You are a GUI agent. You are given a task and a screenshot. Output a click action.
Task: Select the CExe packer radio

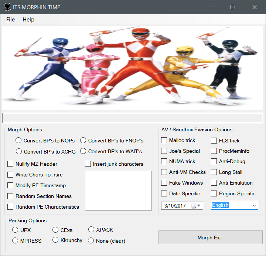point(55,230)
